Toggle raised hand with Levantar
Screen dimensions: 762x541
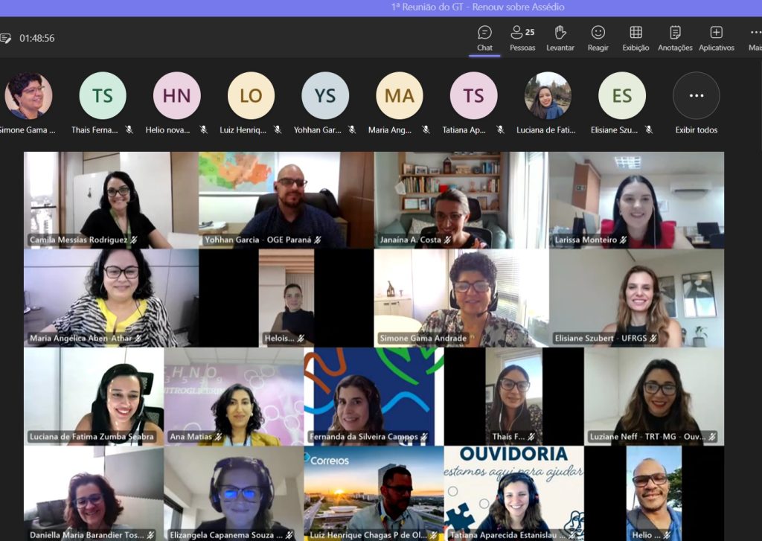tap(560, 38)
